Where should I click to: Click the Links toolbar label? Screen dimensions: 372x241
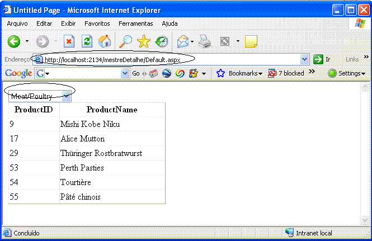[x=352, y=59]
